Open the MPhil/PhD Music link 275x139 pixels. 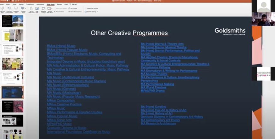point(59,124)
